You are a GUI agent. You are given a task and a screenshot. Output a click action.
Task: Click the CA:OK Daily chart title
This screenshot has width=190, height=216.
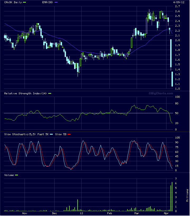point(13,2)
